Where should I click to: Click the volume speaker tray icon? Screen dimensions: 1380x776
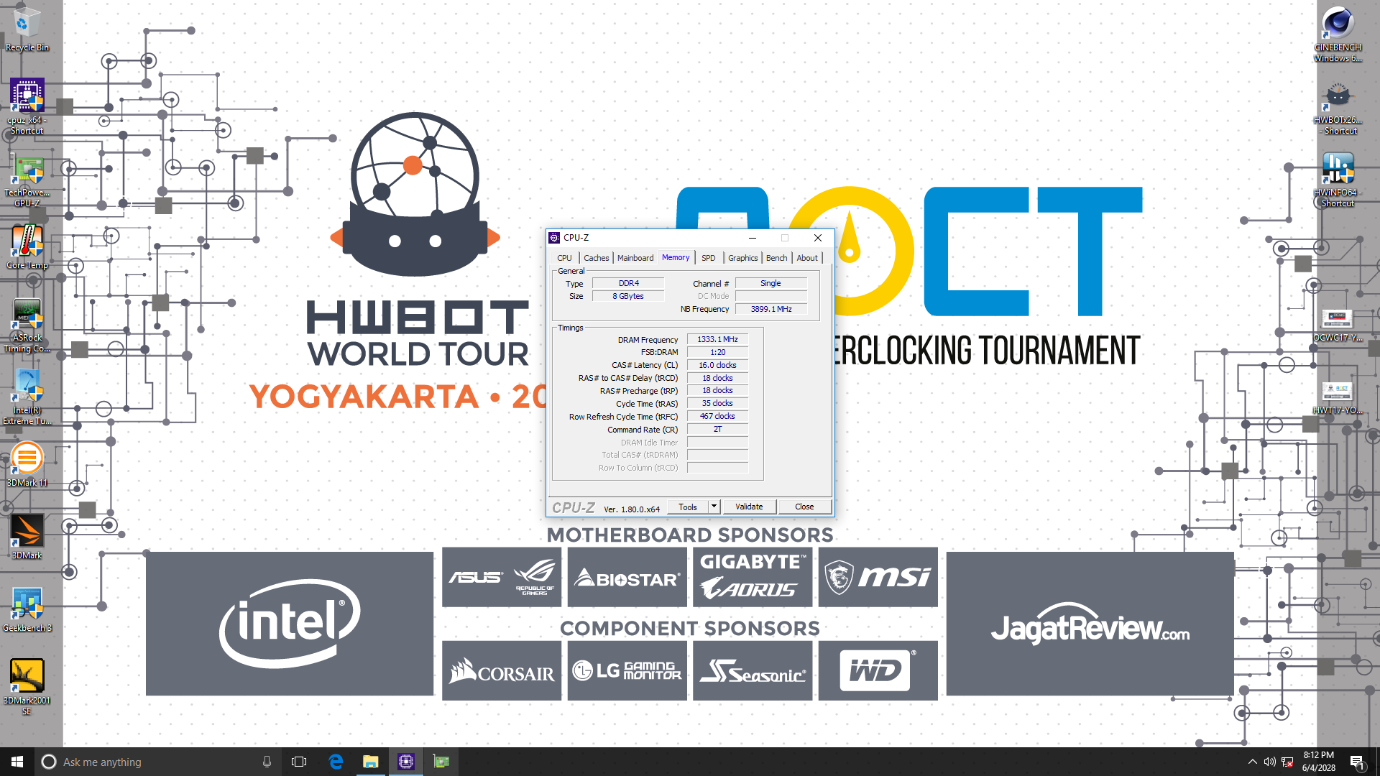click(x=1269, y=762)
